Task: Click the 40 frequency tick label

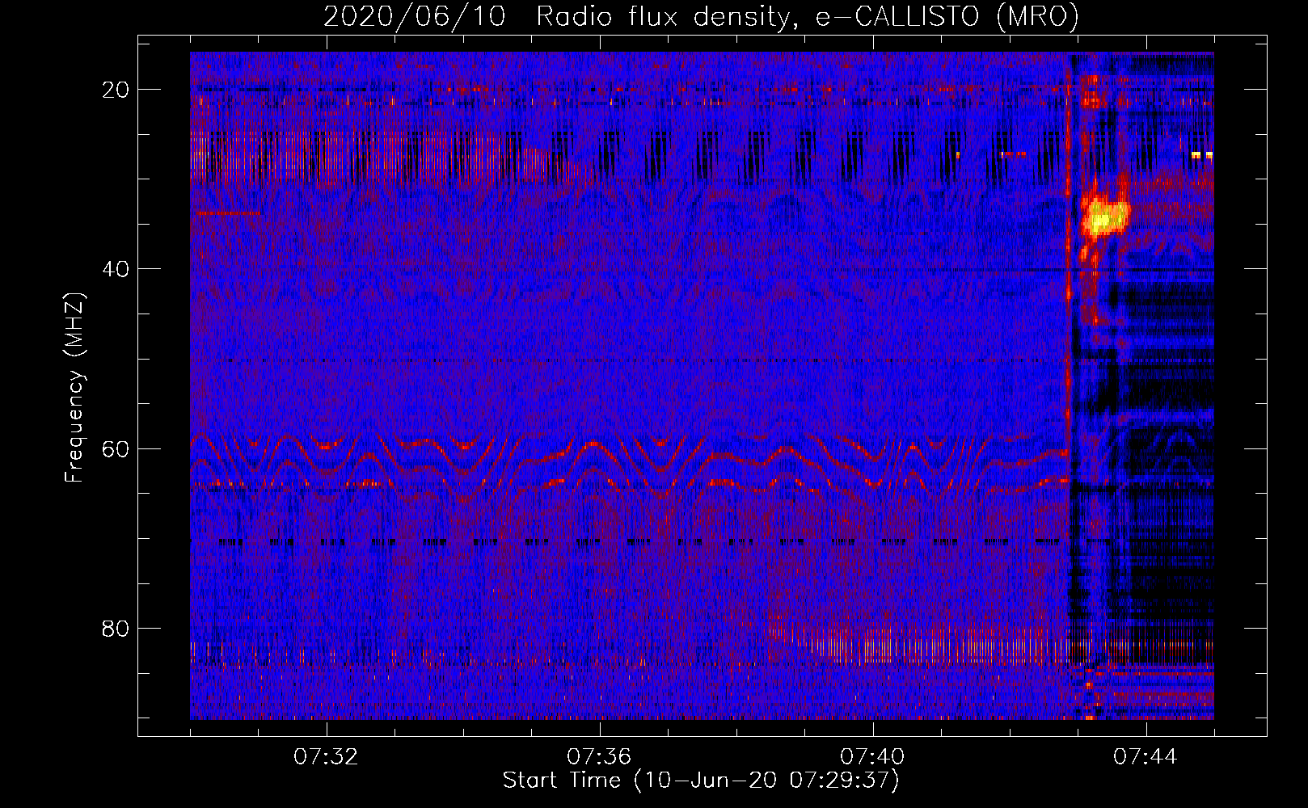Action: (x=116, y=269)
